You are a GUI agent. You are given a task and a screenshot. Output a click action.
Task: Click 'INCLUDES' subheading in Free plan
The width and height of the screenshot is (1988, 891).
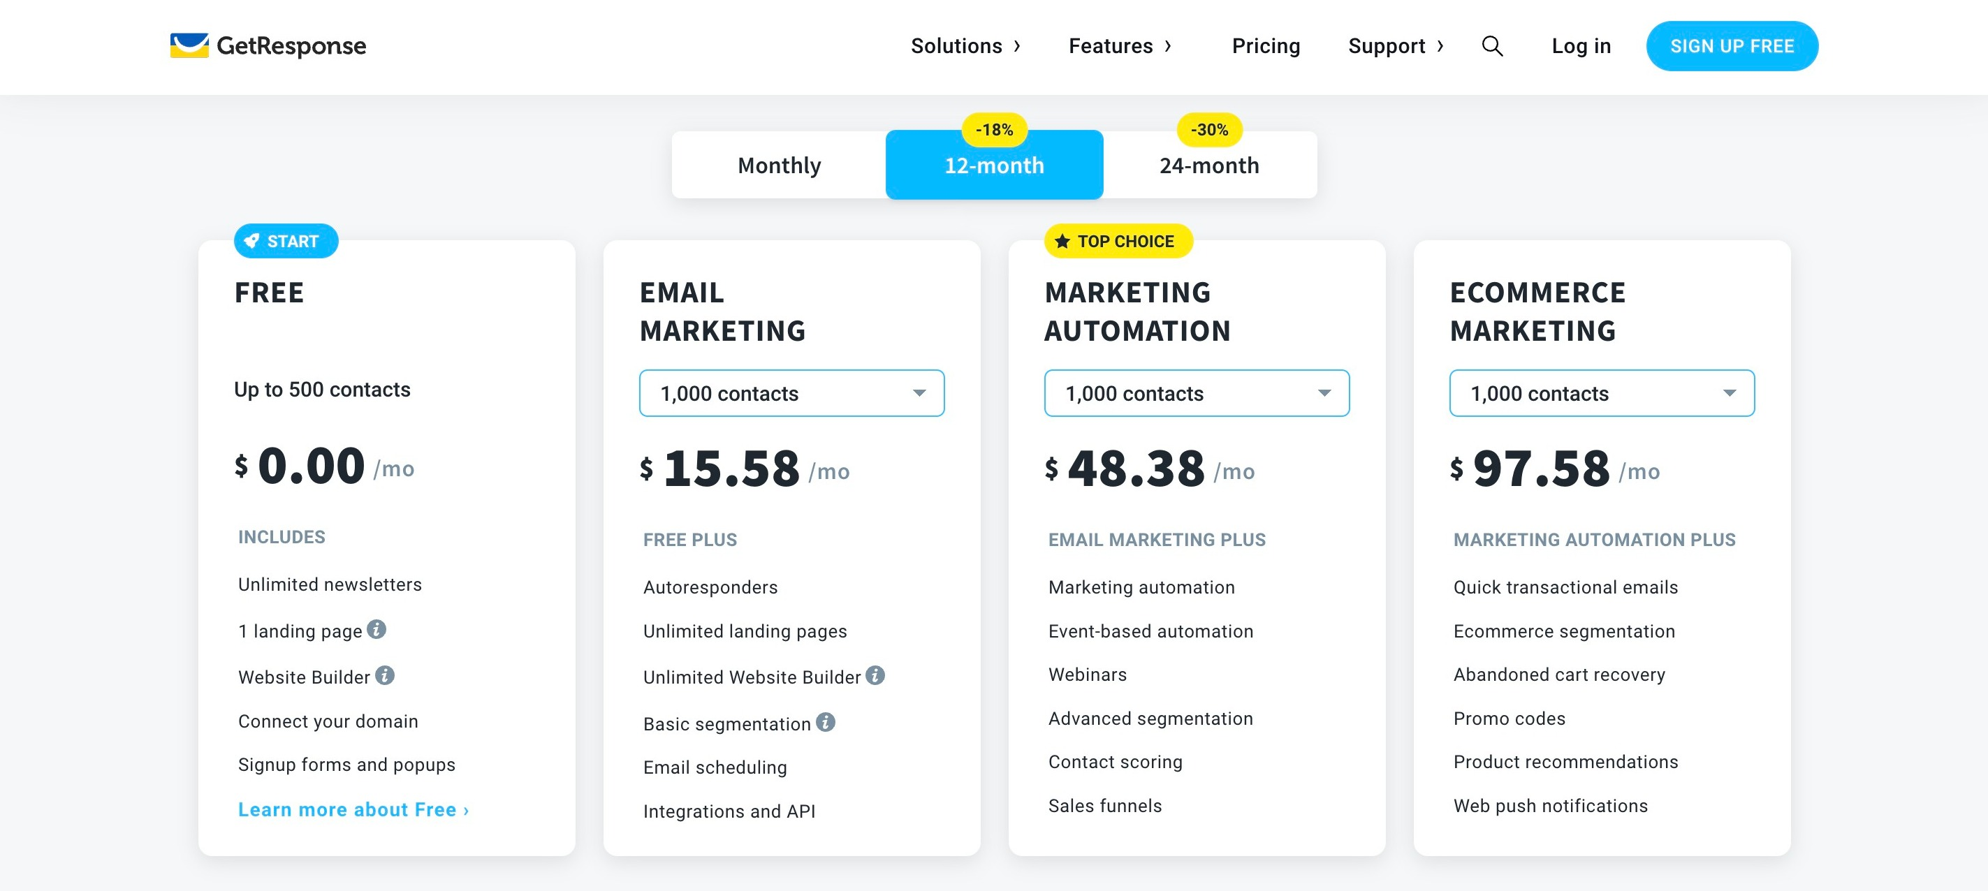282,537
